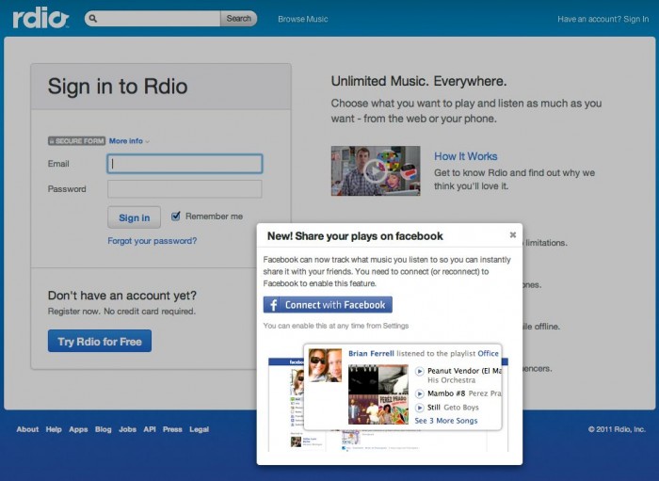Open the Apps footer link

[78, 429]
